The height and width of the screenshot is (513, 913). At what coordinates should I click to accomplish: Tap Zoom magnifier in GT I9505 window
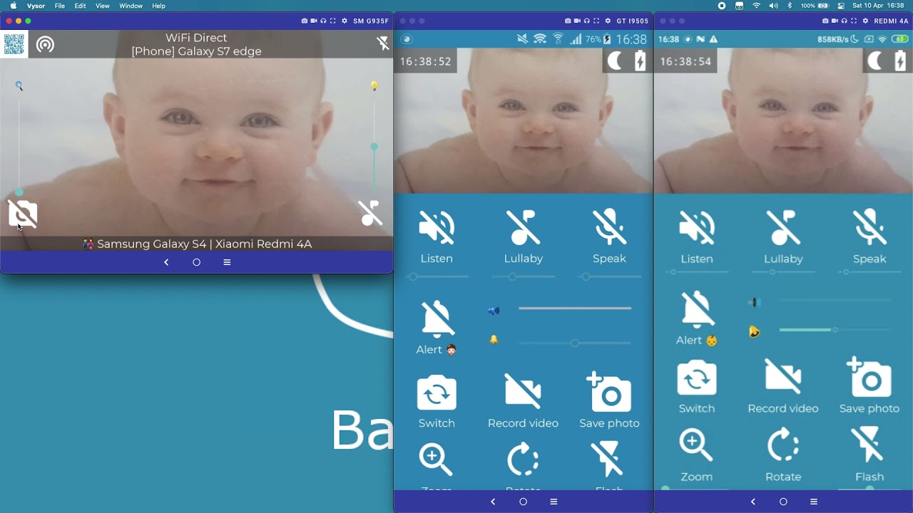tap(436, 460)
